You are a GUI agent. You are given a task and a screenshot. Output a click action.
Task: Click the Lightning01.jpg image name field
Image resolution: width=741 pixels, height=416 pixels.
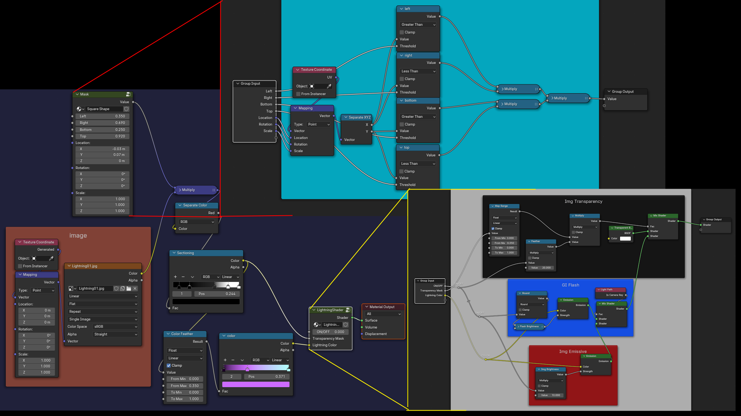[x=95, y=289]
